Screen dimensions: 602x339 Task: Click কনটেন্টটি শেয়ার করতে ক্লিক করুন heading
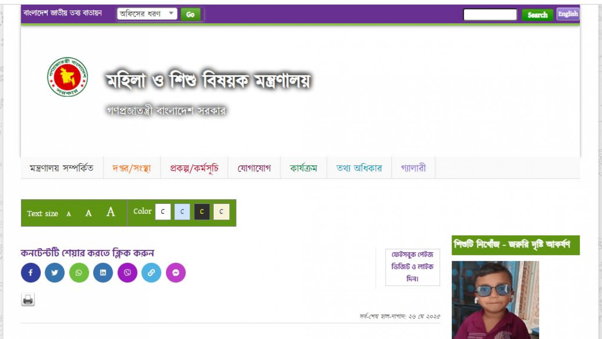[x=87, y=253]
